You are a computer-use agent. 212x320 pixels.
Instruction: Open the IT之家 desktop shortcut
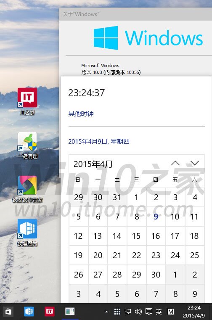[x=27, y=101]
